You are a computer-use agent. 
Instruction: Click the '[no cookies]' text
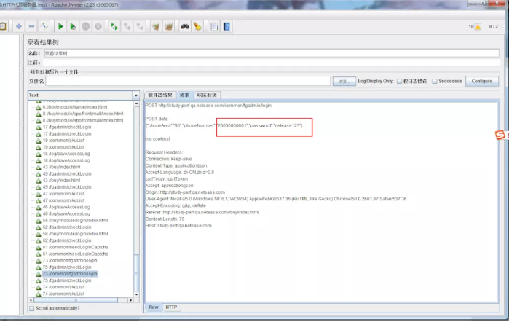tap(157, 139)
